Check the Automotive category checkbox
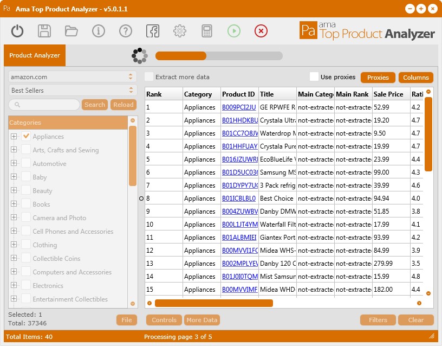The width and height of the screenshot is (442, 346). click(26, 163)
